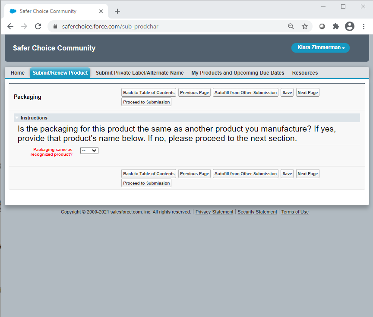Switch to the Home tab
Image resolution: width=373 pixels, height=317 pixels.
(18, 73)
